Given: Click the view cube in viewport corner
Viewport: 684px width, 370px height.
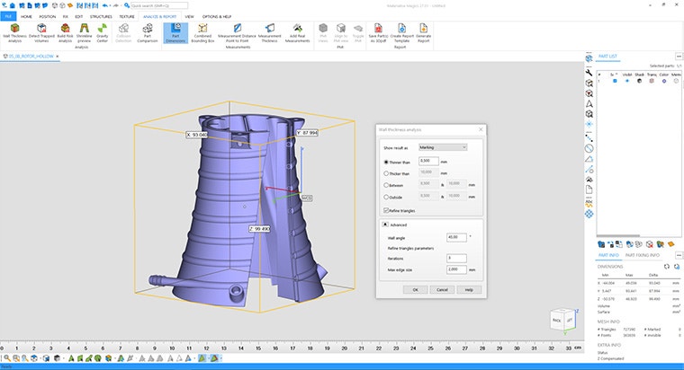Looking at the screenshot, I should pyautogui.click(x=562, y=320).
